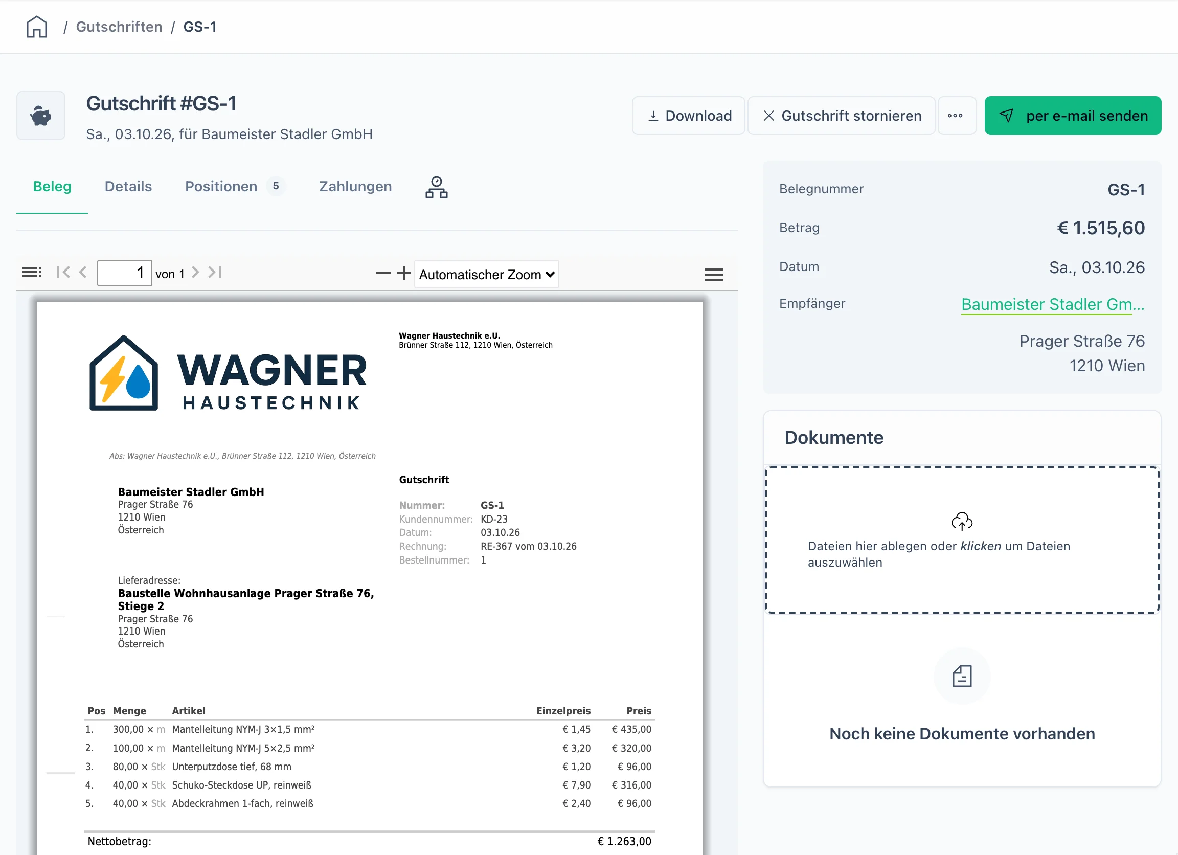1178x855 pixels.
Task: Select the Beleg tab
Action: [x=52, y=187]
